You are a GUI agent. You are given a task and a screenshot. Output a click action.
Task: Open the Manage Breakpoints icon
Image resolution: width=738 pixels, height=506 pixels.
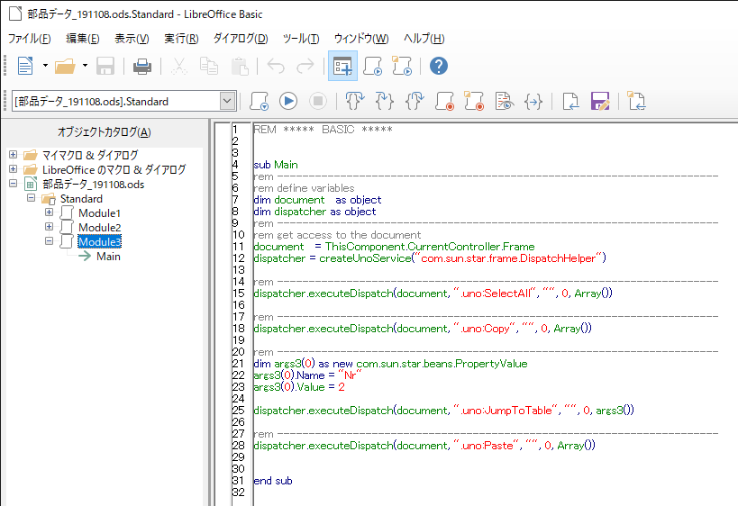coord(474,101)
